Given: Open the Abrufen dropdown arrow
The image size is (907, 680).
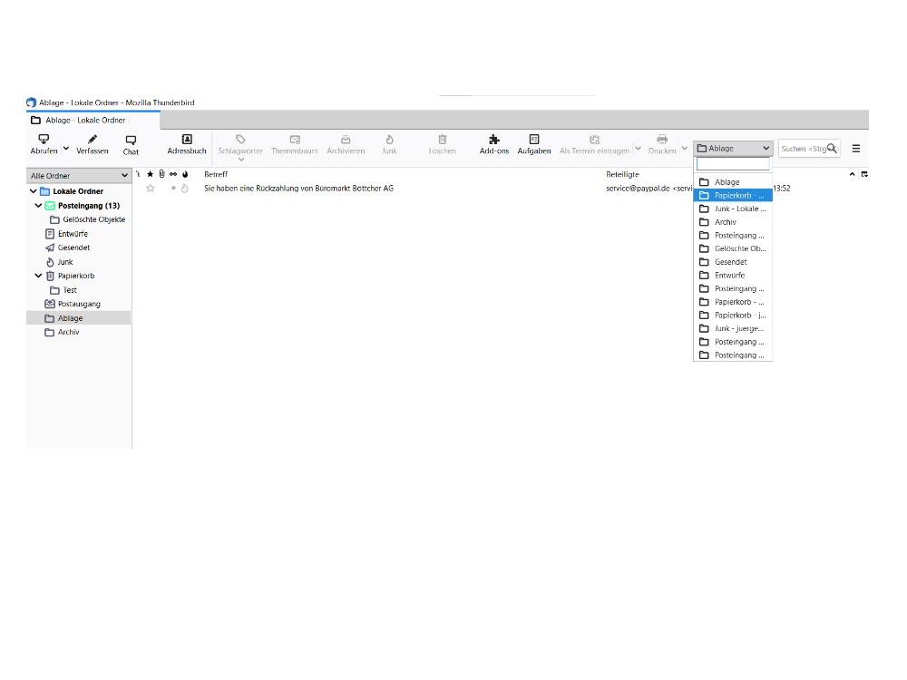Looking at the screenshot, I should click(x=66, y=149).
